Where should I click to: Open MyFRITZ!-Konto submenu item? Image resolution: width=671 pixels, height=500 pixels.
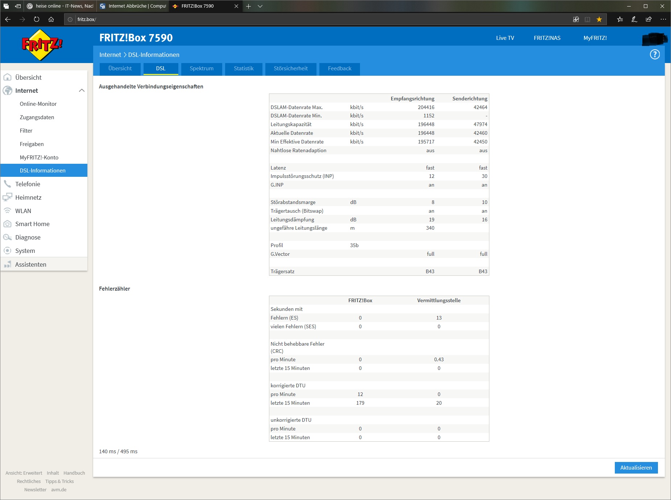[39, 158]
